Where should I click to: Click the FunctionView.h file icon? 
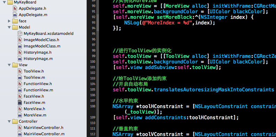coord(20,84)
